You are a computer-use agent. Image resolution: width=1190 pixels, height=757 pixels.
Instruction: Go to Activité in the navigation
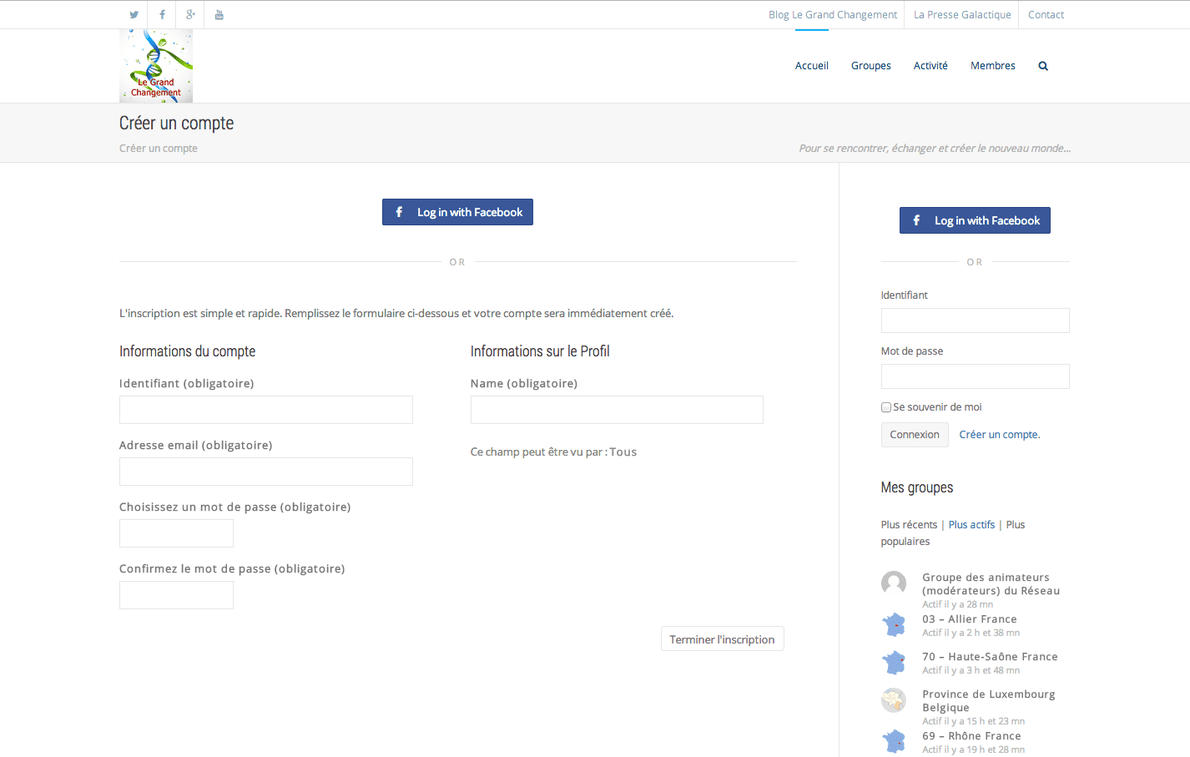click(x=930, y=66)
